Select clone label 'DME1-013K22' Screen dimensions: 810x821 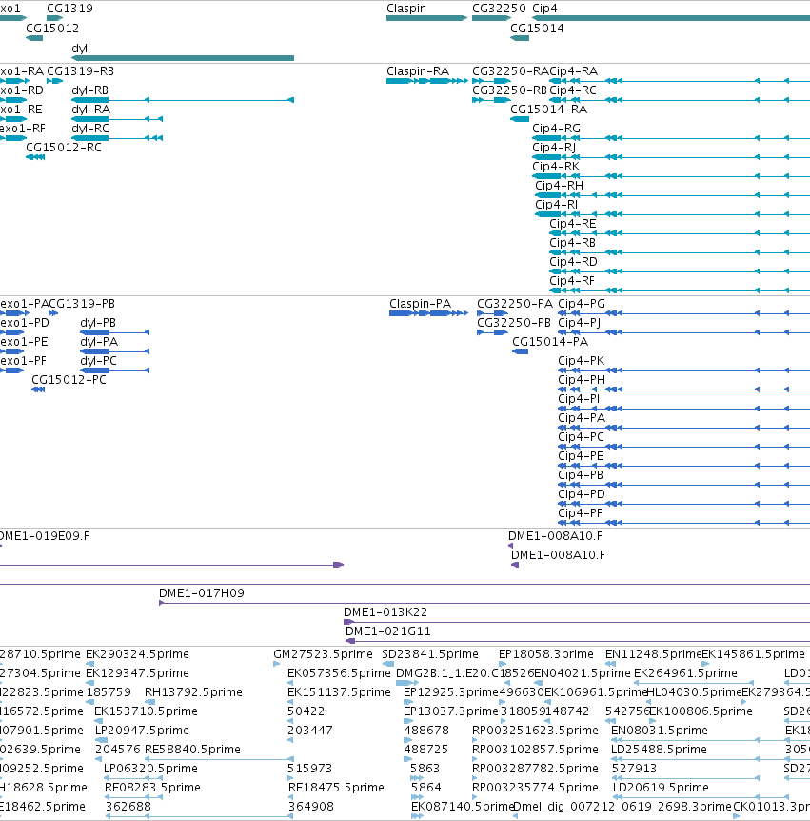[x=385, y=612]
